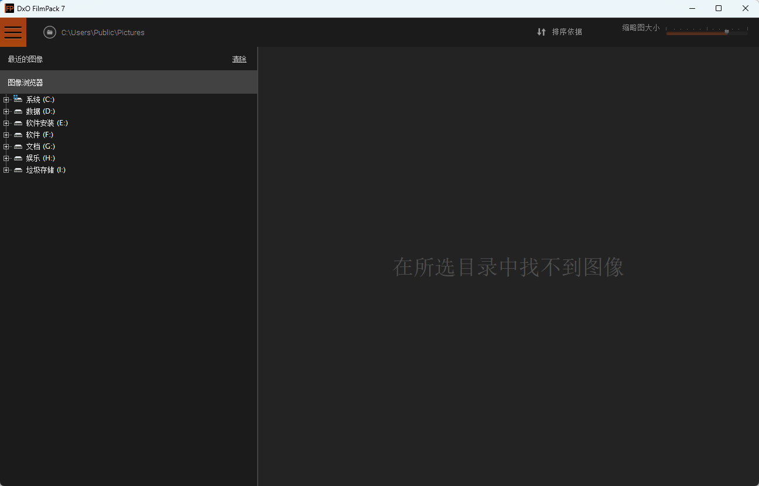Open the orange hamburger menu
The width and height of the screenshot is (759, 486).
point(13,32)
